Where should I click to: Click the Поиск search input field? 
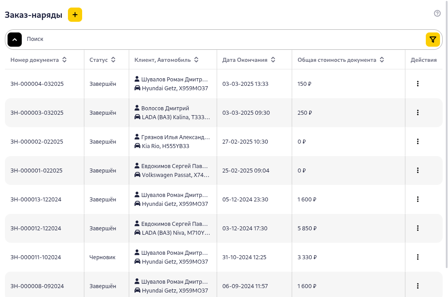[x=222, y=40]
